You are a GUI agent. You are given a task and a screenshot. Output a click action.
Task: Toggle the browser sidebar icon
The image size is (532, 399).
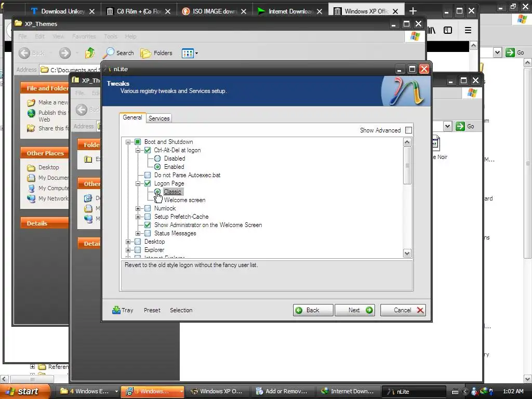[x=448, y=30]
